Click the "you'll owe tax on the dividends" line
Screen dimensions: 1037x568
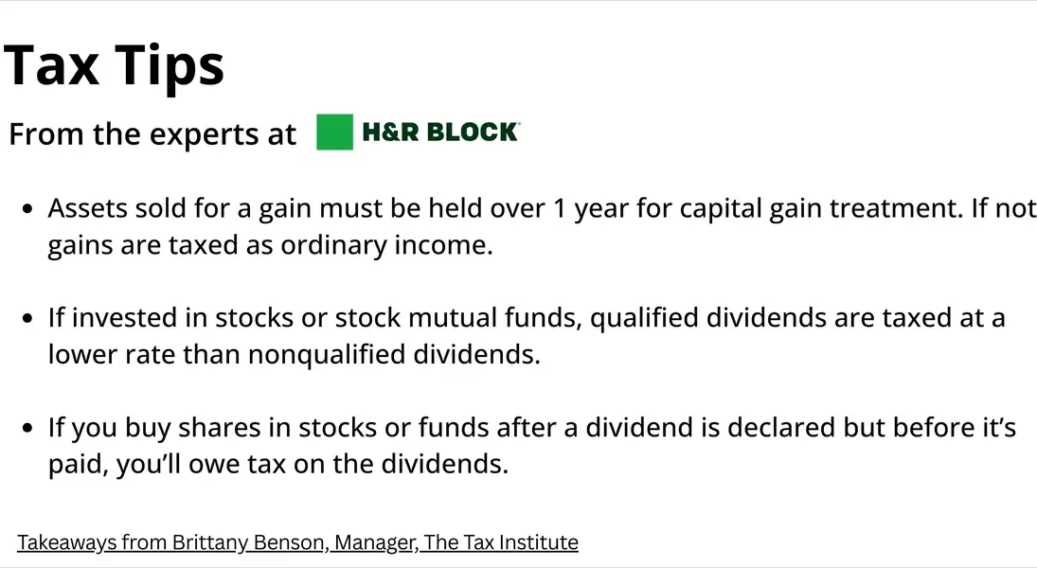pos(278,466)
